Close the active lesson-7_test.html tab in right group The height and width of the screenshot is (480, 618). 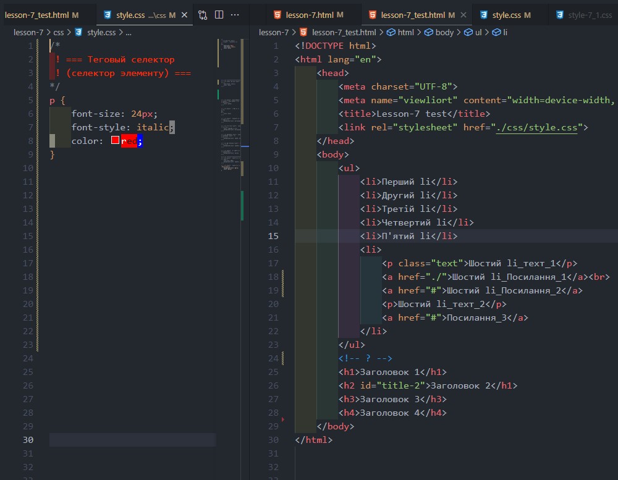pos(463,15)
